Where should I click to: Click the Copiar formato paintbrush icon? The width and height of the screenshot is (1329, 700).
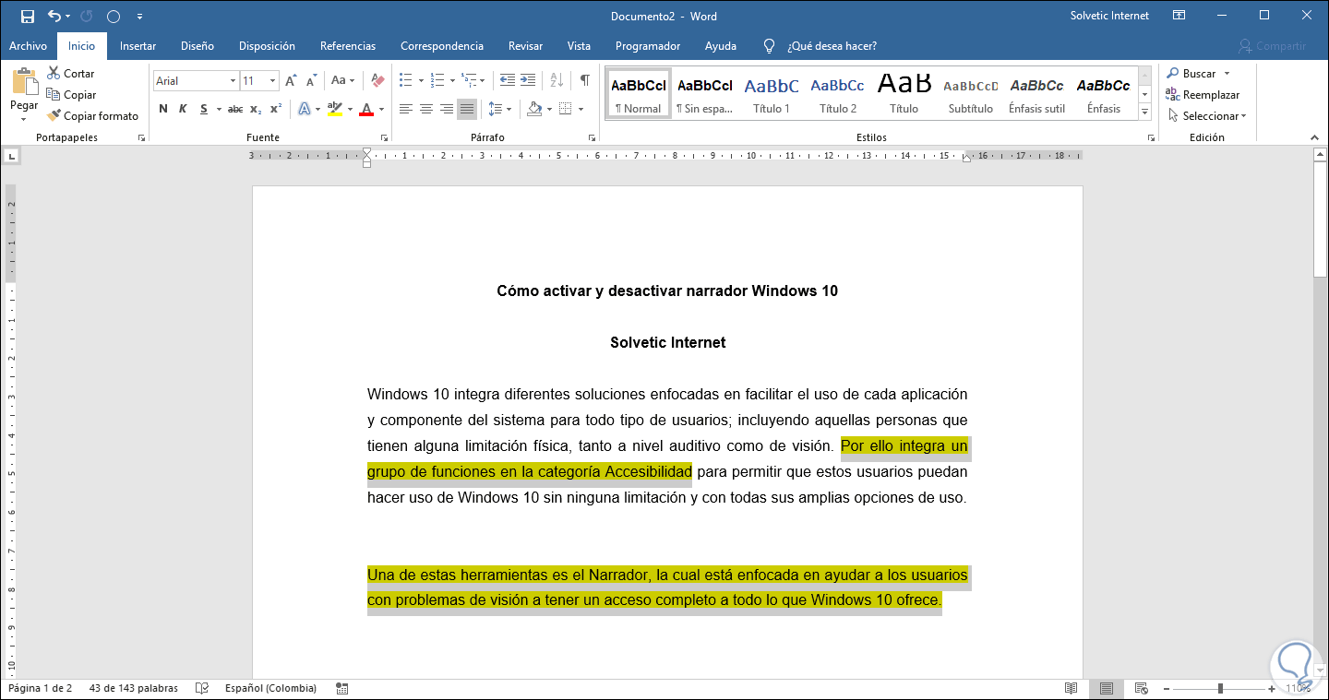coord(54,116)
